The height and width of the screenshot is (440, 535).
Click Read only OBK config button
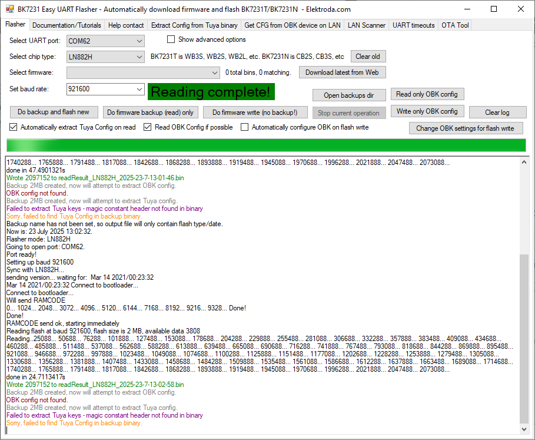point(427,94)
